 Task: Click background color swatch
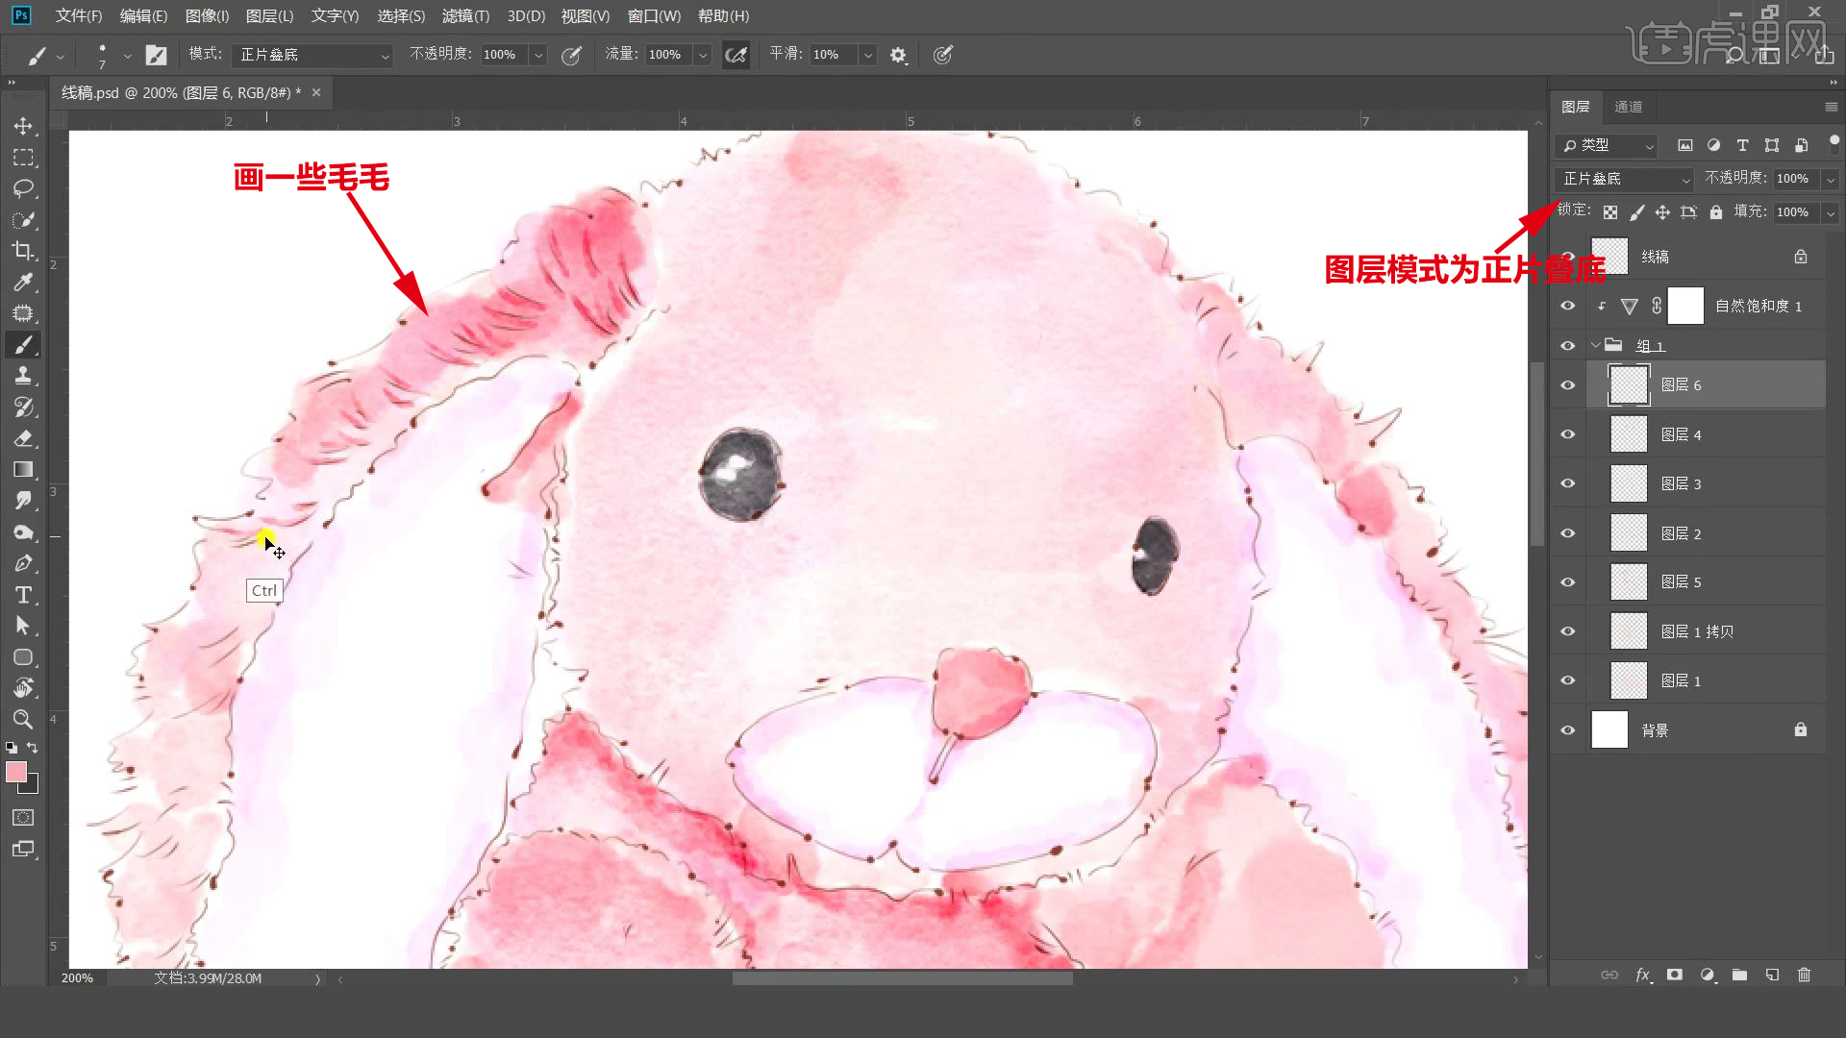click(x=32, y=787)
